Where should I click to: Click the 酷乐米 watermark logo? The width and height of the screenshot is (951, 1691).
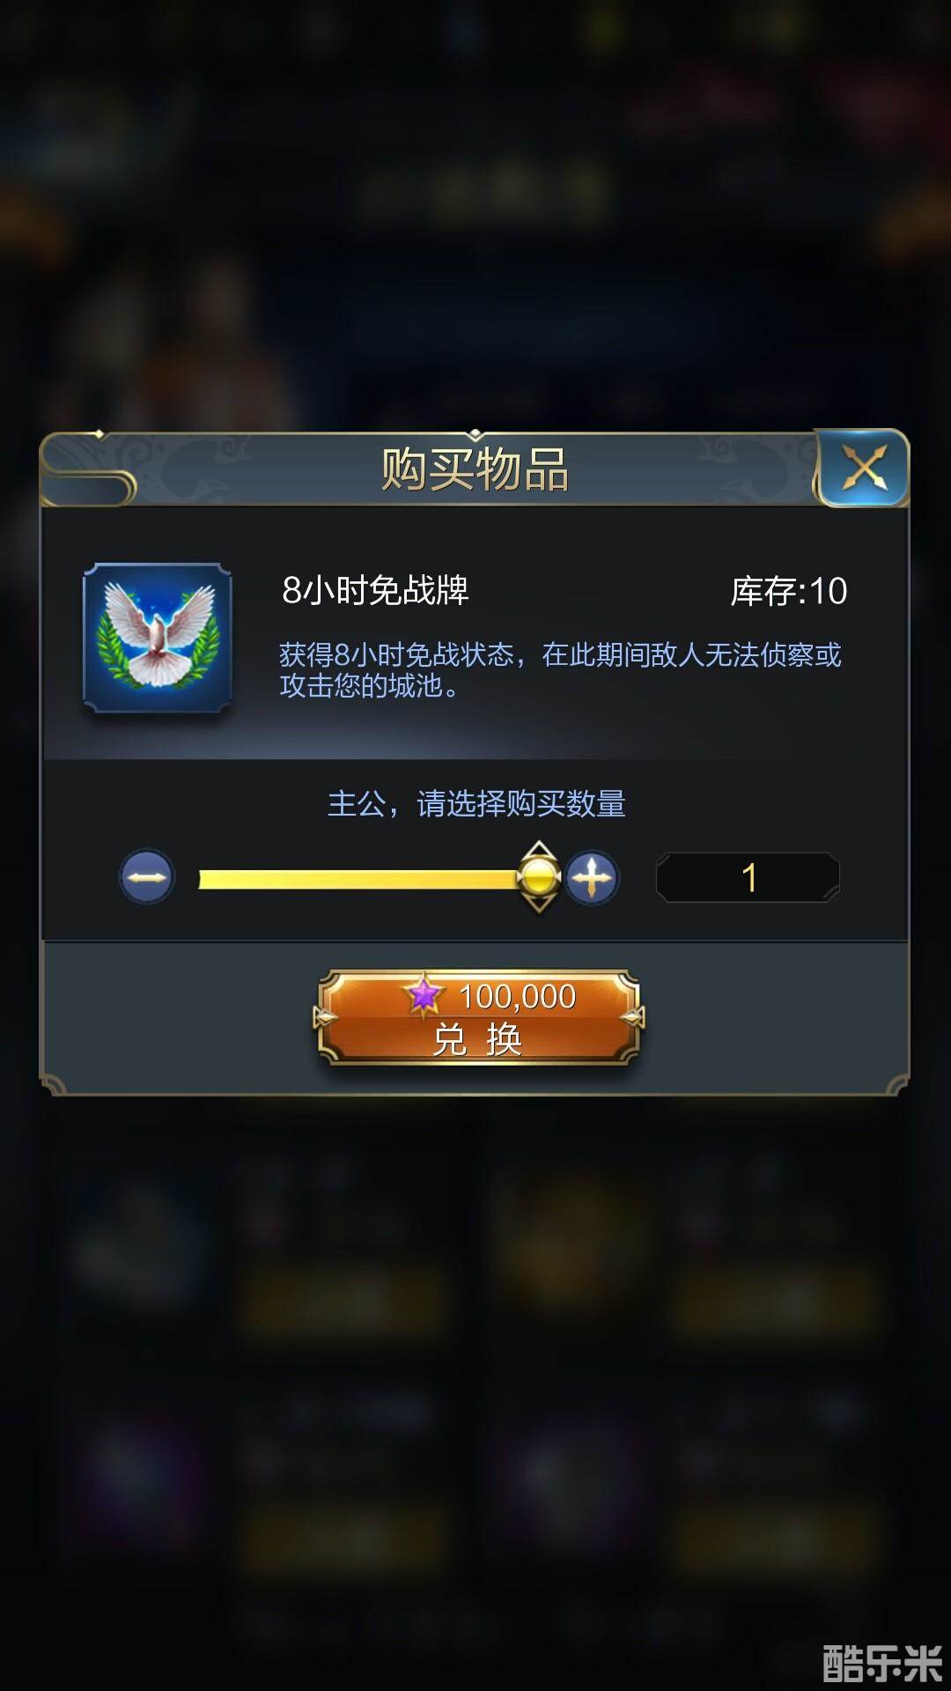pos(882,1661)
